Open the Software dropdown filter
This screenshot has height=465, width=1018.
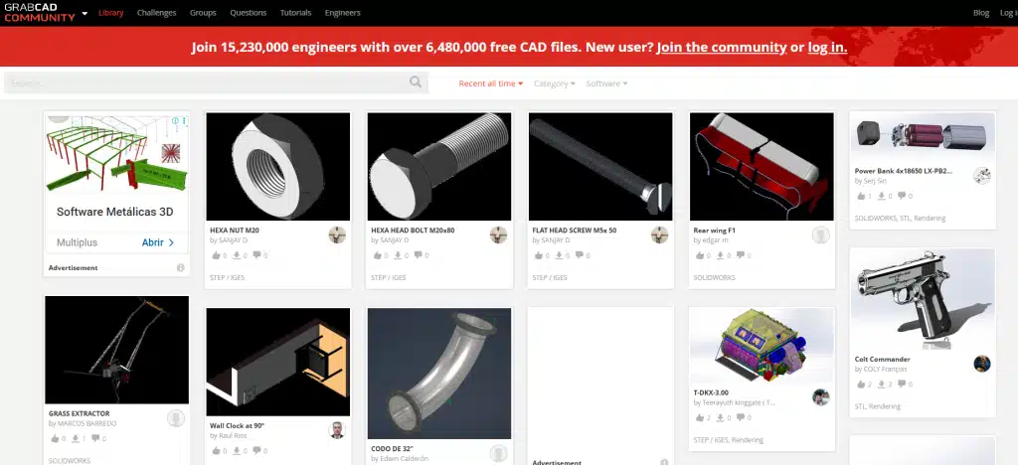[x=606, y=83]
